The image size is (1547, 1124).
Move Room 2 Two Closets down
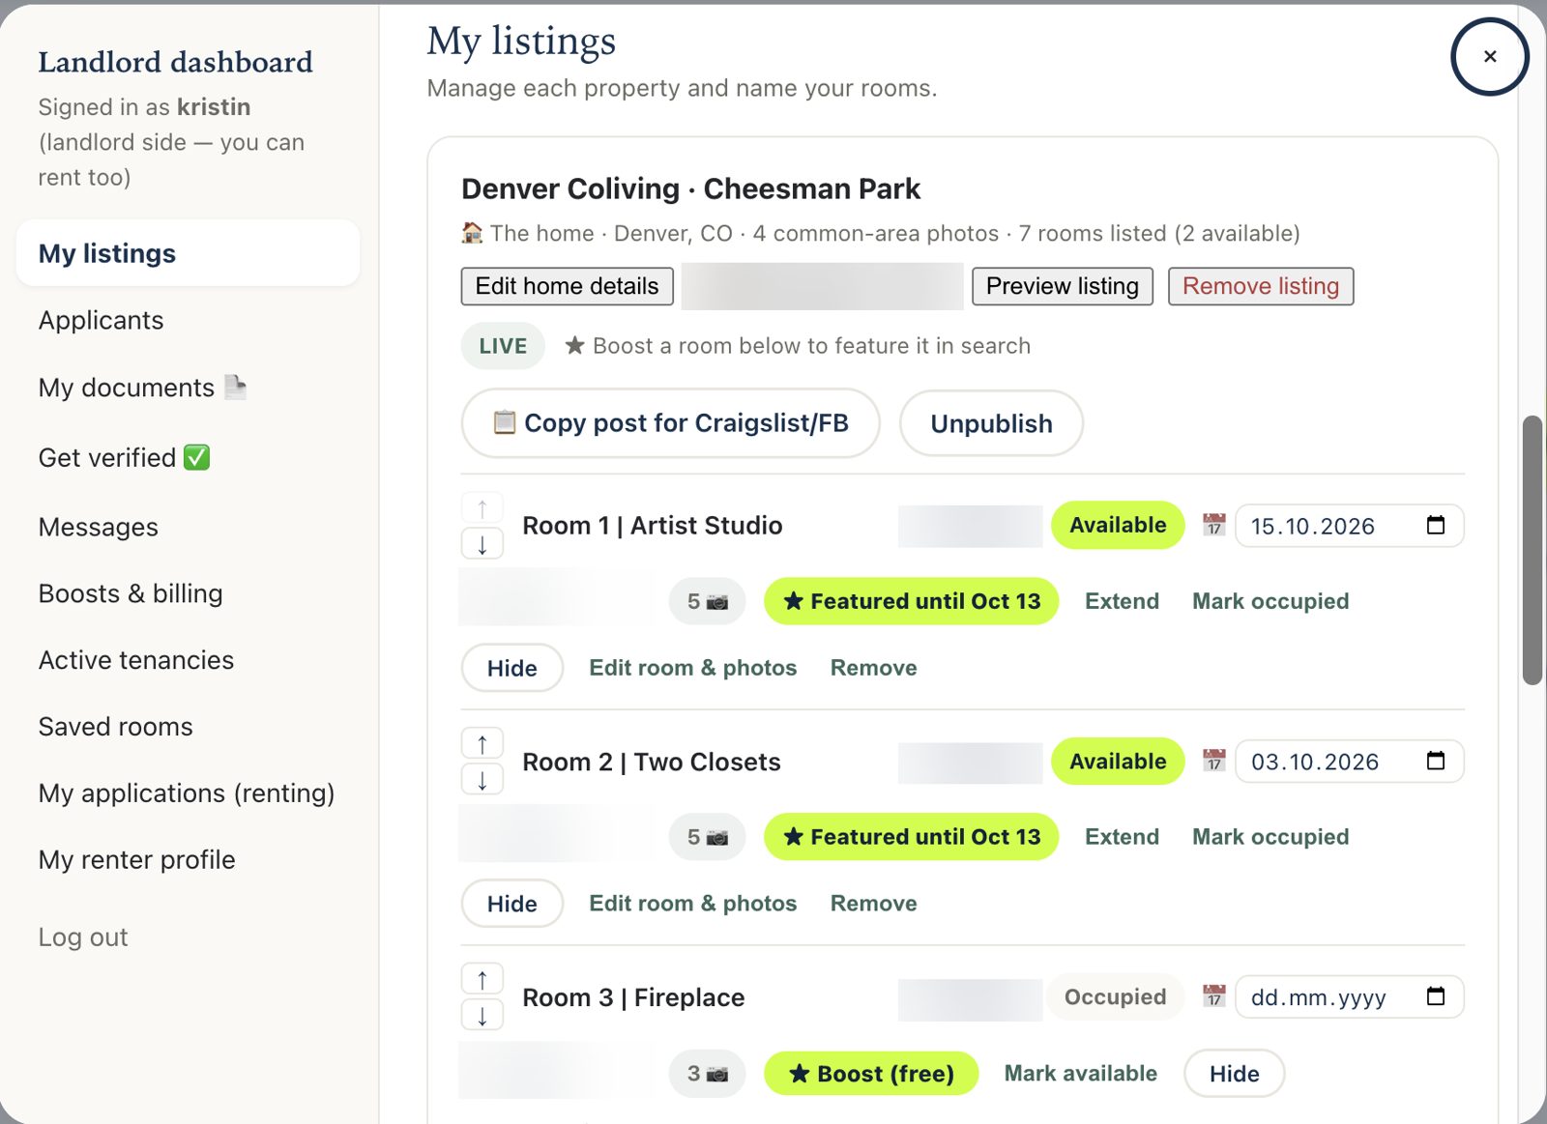pos(482,779)
